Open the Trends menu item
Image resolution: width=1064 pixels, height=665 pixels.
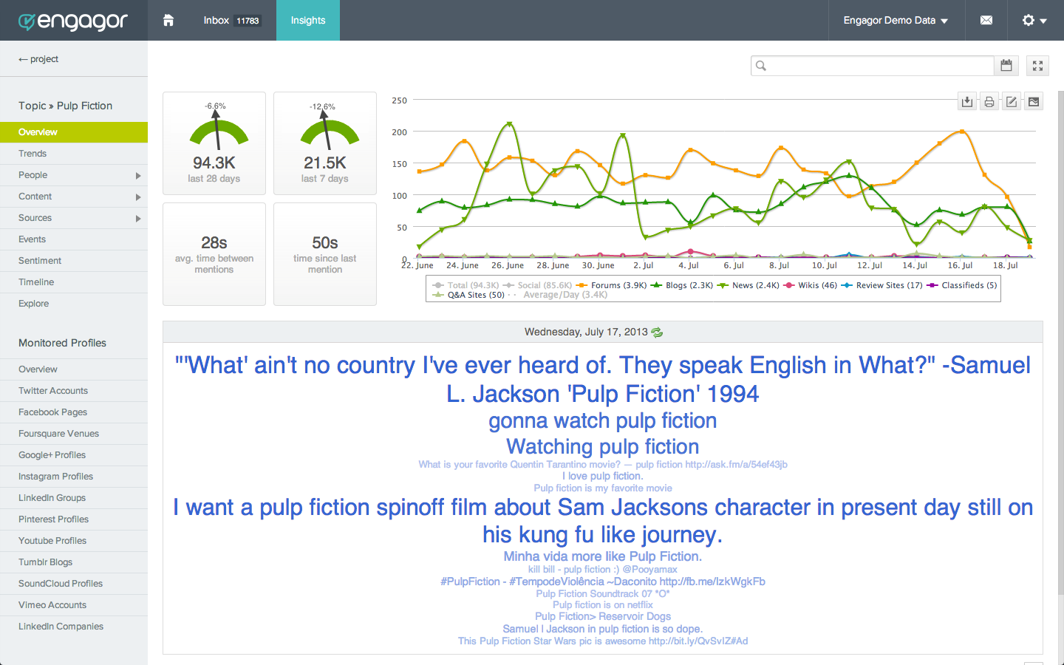(74, 154)
